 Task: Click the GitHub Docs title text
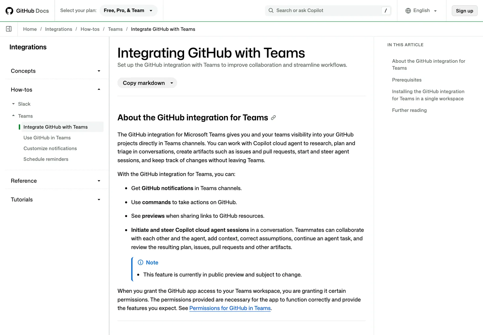tap(32, 11)
